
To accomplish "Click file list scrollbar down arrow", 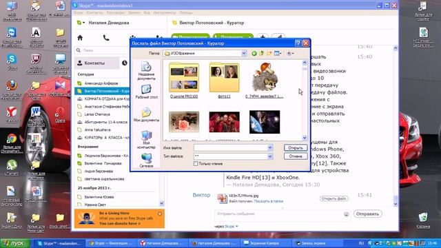I will [x=305, y=138].
